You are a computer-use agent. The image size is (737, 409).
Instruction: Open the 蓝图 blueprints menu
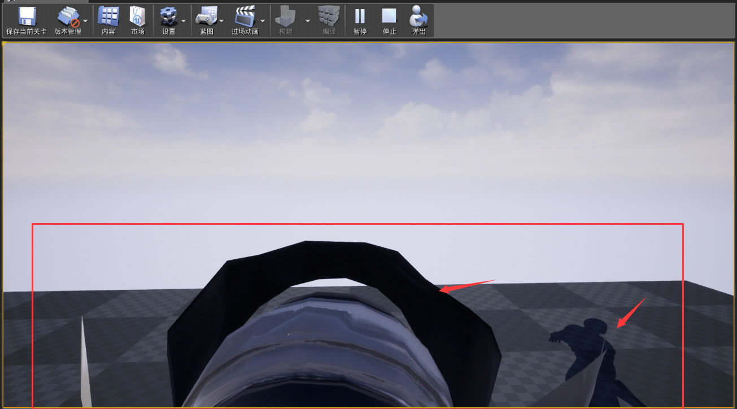click(207, 21)
